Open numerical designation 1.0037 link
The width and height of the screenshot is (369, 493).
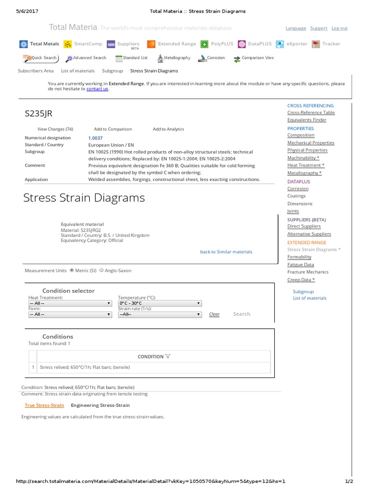coord(96,138)
